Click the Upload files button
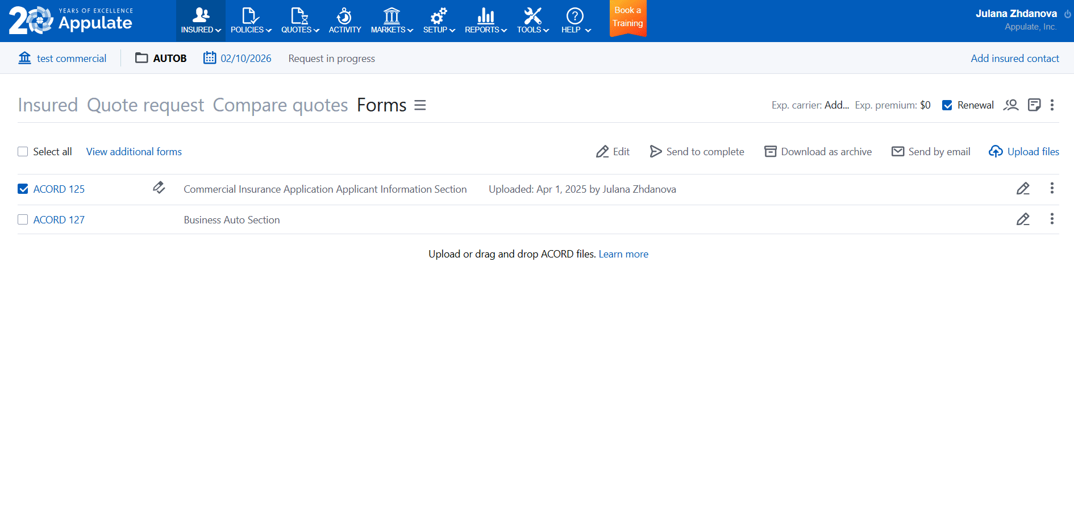1074x515 pixels. click(x=1024, y=152)
